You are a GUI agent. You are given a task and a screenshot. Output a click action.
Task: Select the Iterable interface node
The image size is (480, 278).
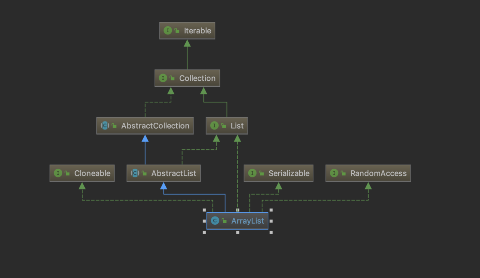click(187, 31)
